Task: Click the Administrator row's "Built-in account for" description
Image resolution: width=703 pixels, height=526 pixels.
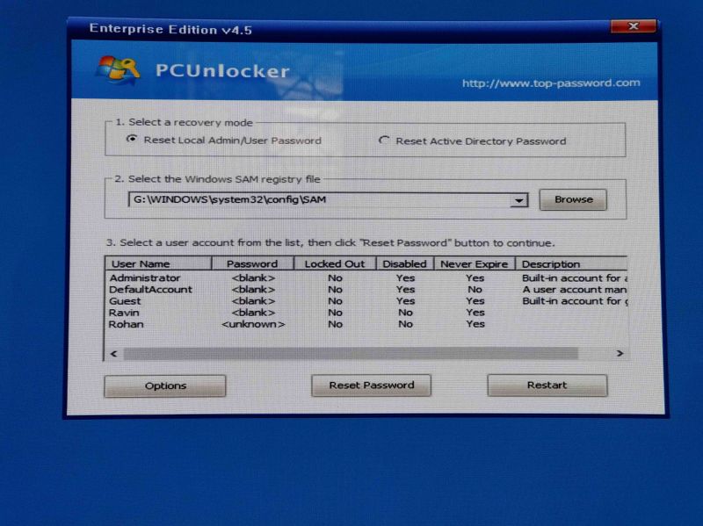Action: 575,277
